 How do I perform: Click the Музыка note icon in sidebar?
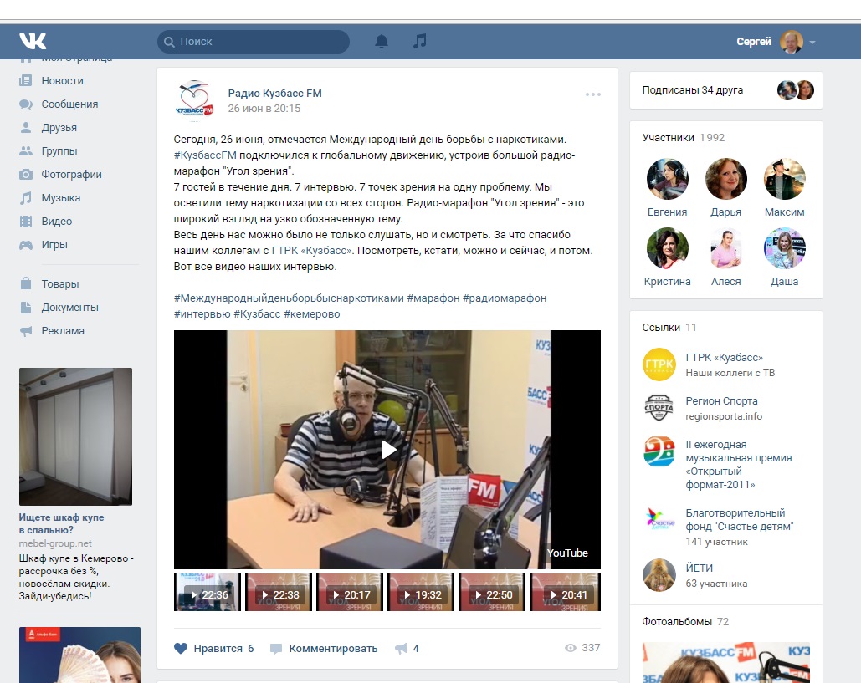coord(26,198)
